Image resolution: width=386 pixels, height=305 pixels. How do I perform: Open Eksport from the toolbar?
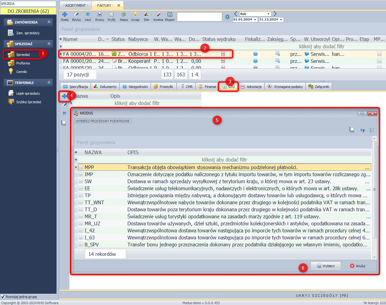click(170, 15)
